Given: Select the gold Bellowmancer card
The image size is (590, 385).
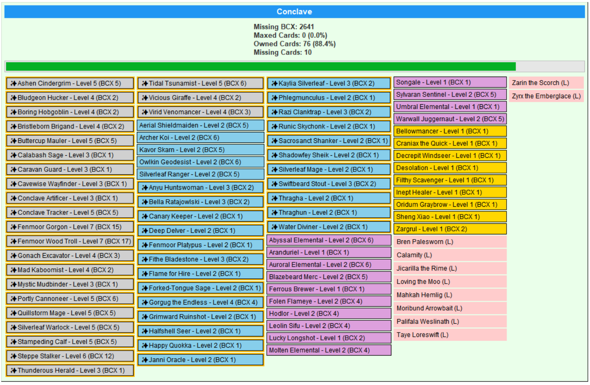Looking at the screenshot, I should click(450, 131).
